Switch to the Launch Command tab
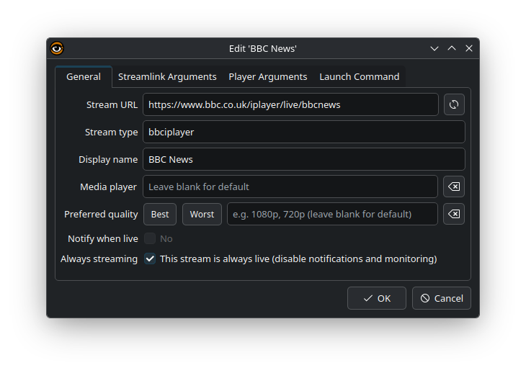The height and width of the screenshot is (373, 526). pos(360,77)
